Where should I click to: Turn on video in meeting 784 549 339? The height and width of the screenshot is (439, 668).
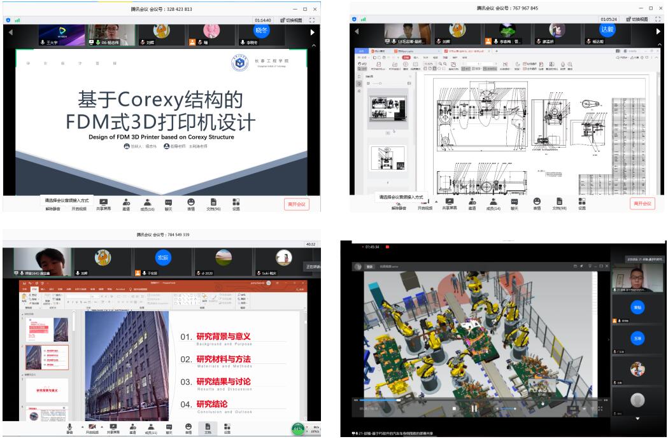coord(92,428)
